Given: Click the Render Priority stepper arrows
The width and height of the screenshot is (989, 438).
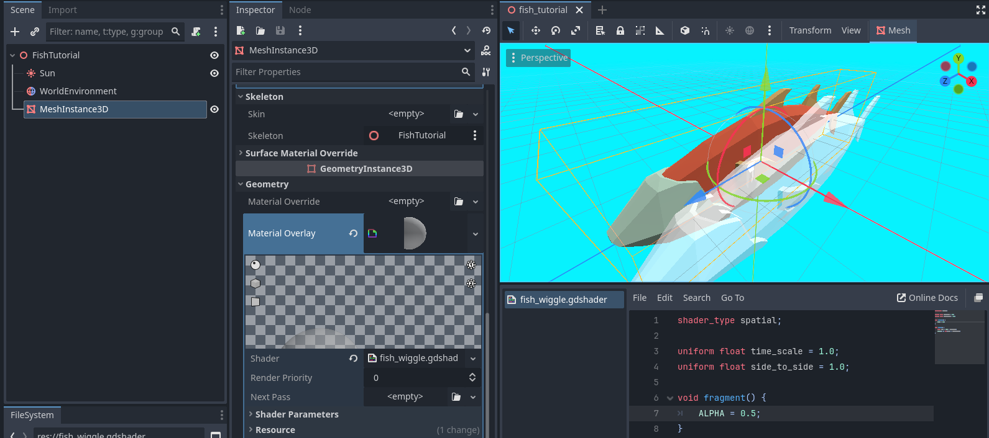Looking at the screenshot, I should (472, 378).
